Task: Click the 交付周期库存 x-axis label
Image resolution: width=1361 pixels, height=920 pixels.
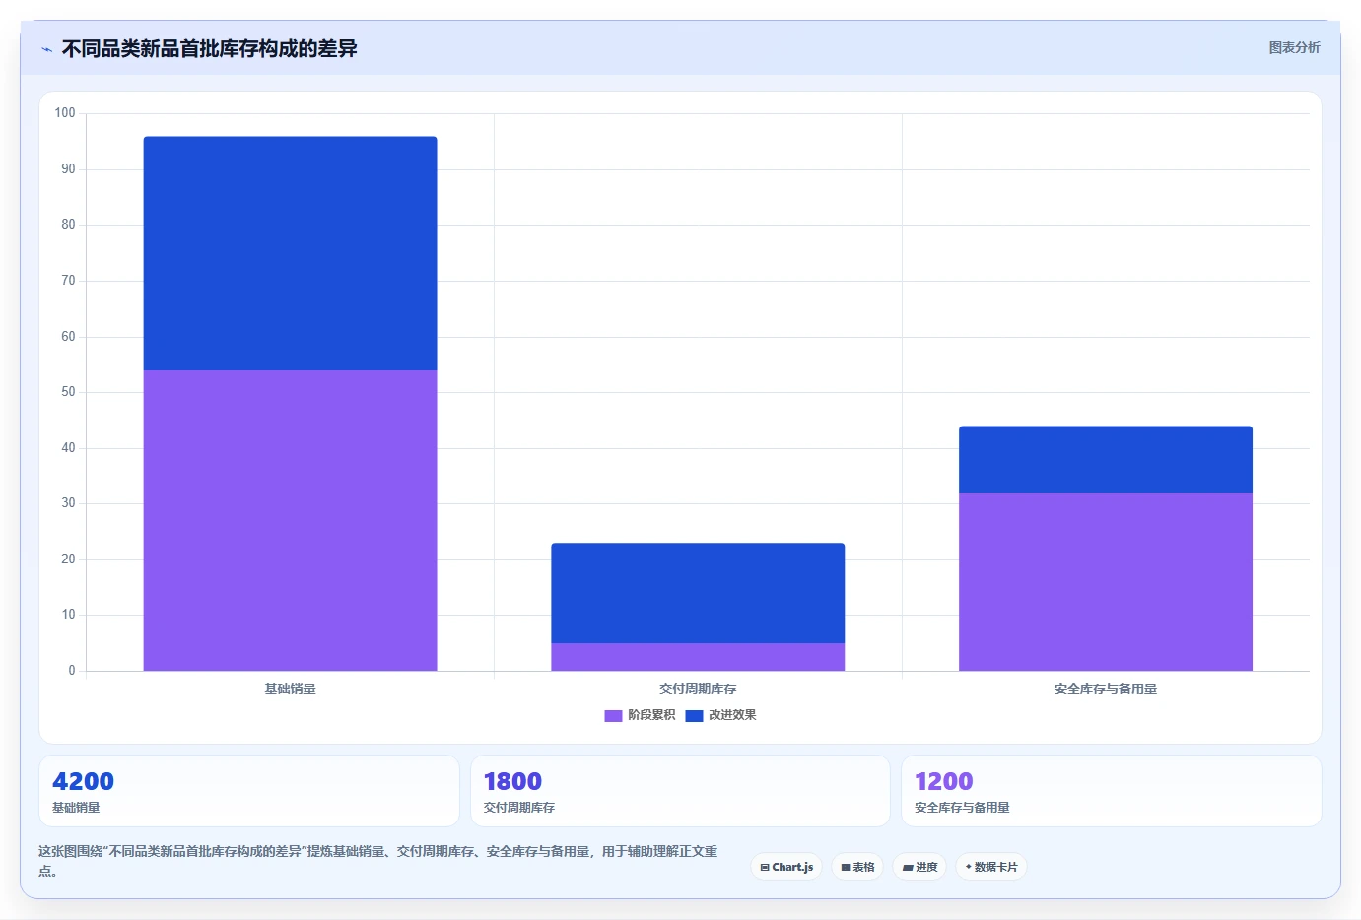Action: [x=698, y=690]
